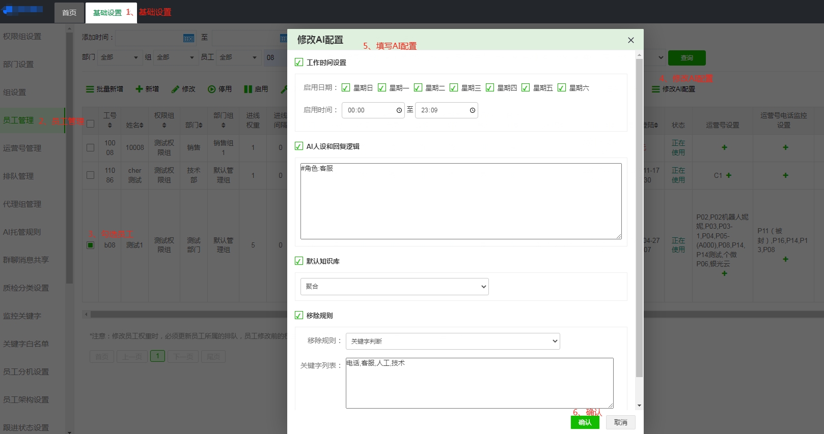Click the 停用 circle icon

212,89
